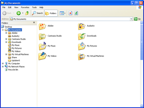This screenshot has width=144, height=108.
Task: Click the green Refresh toolbar icon
Action: click(x=76, y=13)
